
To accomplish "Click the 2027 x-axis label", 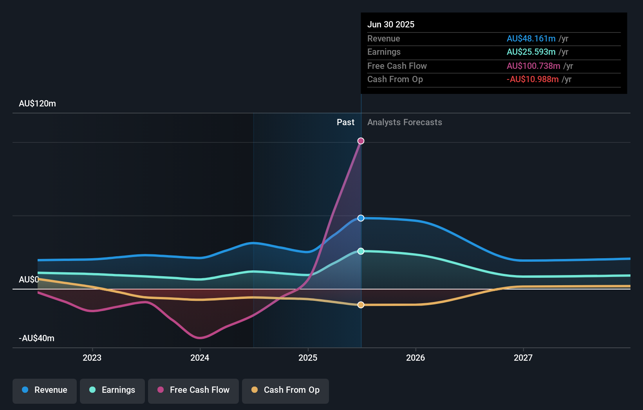I will point(523,358).
